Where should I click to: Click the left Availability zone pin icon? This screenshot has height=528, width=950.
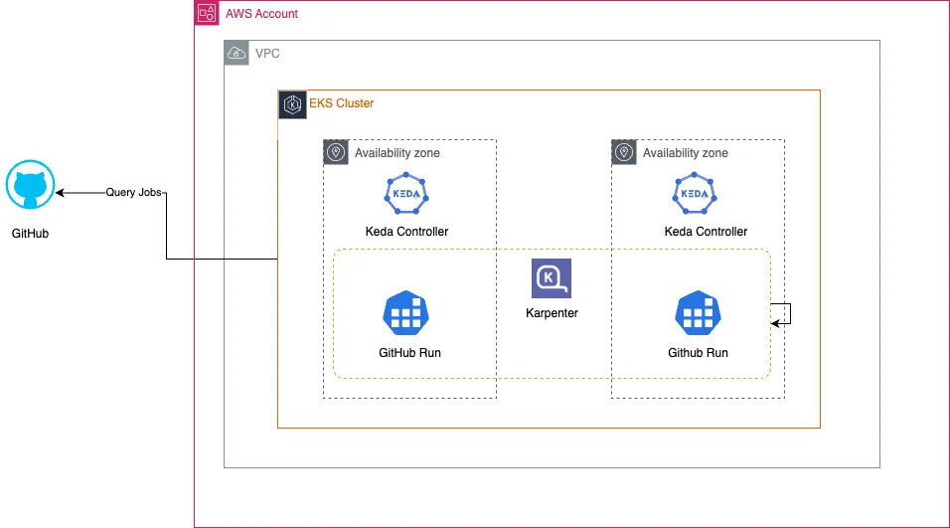tap(336, 152)
